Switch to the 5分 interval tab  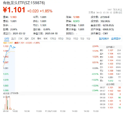pos(82,39)
